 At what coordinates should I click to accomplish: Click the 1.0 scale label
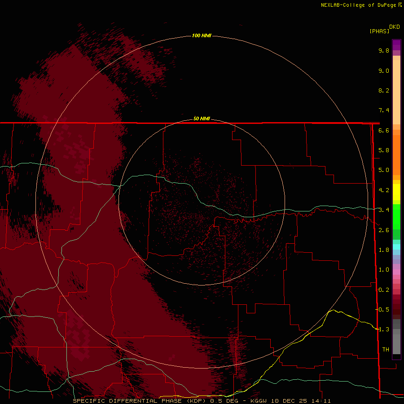(384, 270)
